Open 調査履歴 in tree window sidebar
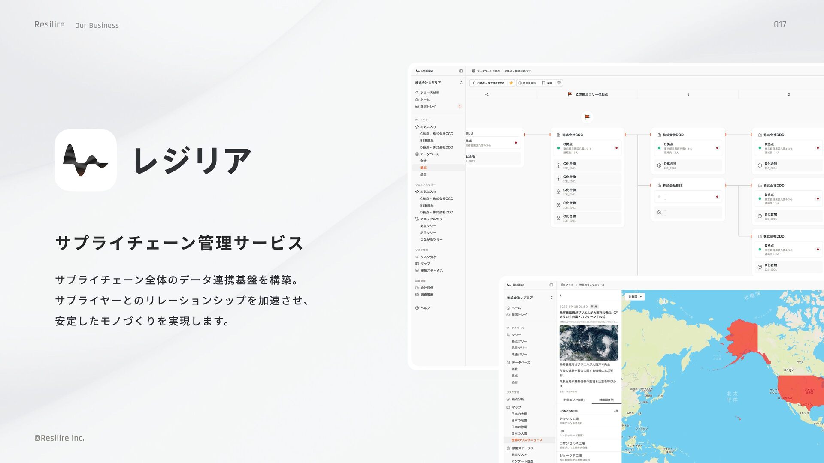This screenshot has height=463, width=824. 424,295
